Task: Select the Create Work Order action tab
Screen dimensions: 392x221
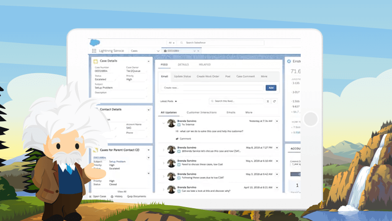Action: (x=208, y=76)
